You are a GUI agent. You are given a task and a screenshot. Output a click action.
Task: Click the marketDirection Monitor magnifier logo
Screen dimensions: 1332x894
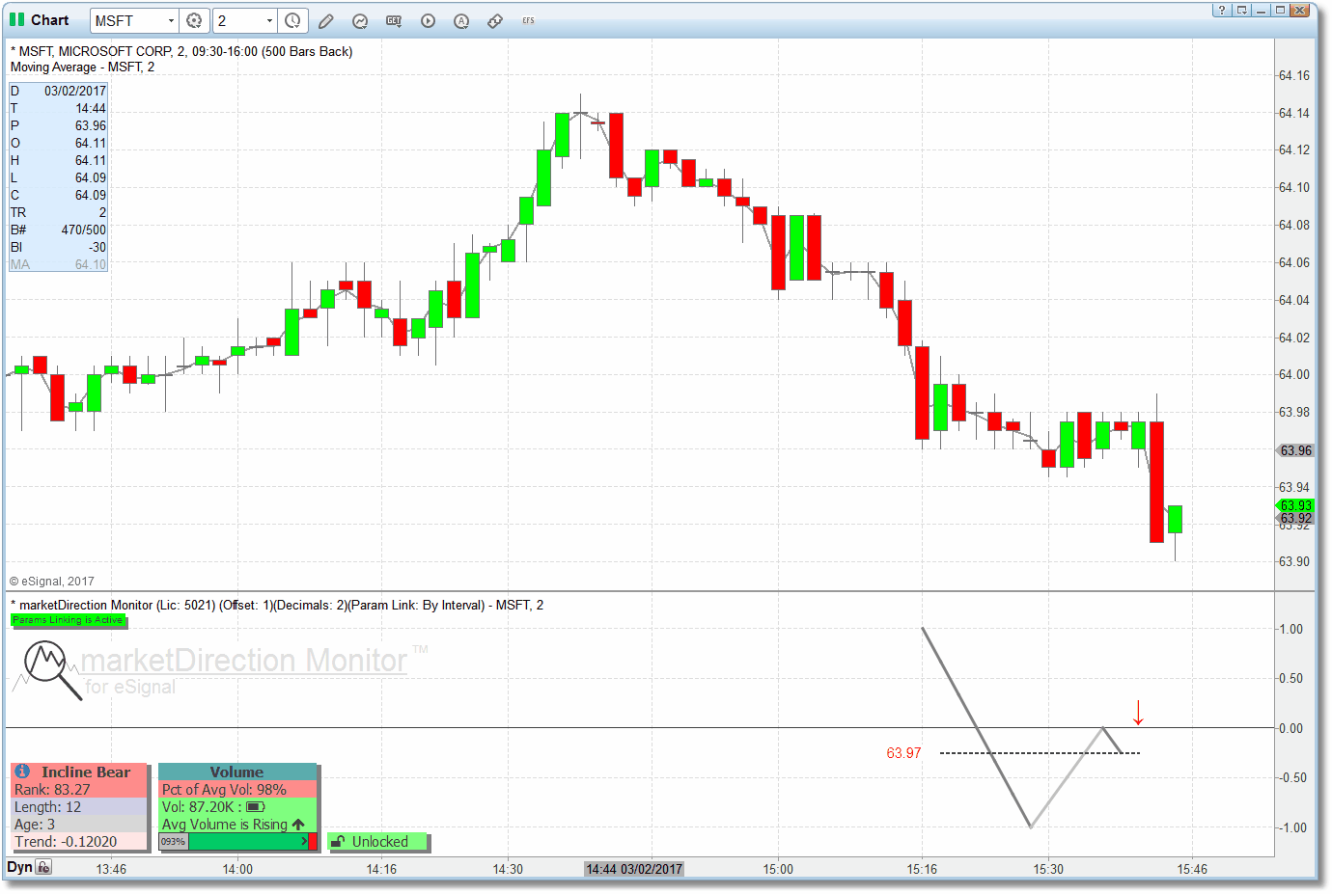click(x=52, y=669)
